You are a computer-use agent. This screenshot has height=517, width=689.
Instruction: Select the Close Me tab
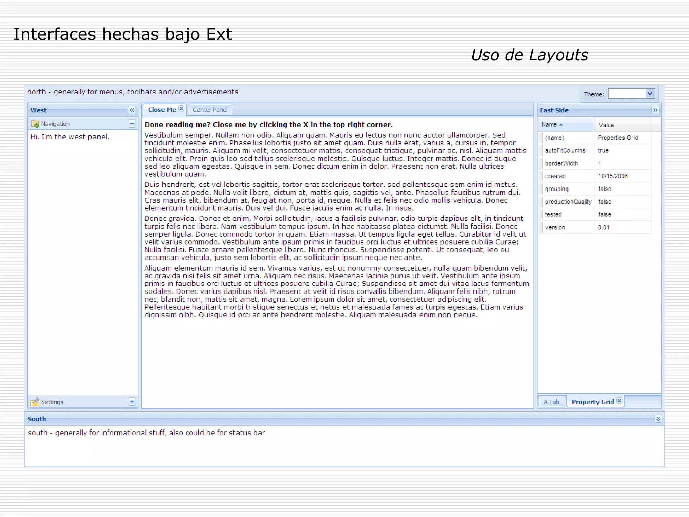tap(162, 110)
